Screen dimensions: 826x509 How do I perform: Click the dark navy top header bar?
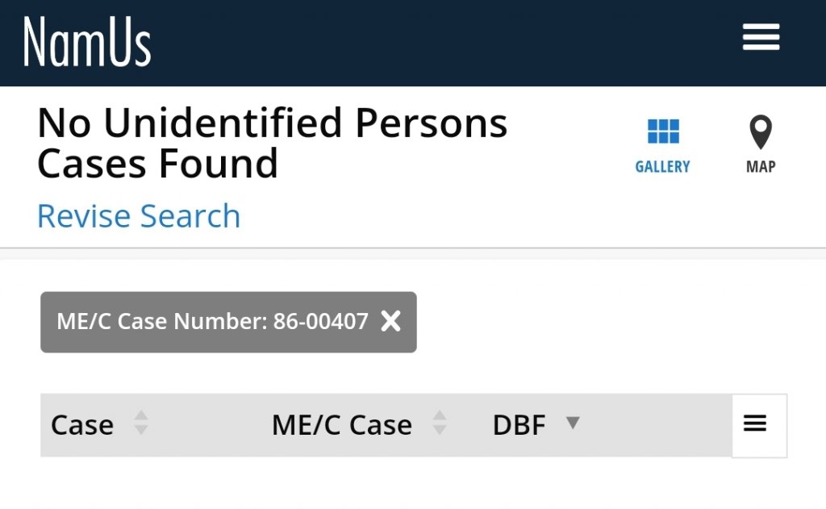click(444, 42)
